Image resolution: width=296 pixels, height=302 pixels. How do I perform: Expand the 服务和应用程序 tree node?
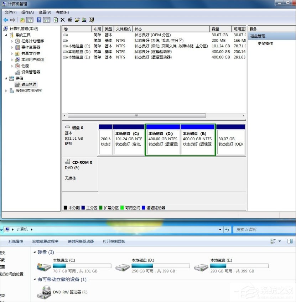tap(6, 90)
